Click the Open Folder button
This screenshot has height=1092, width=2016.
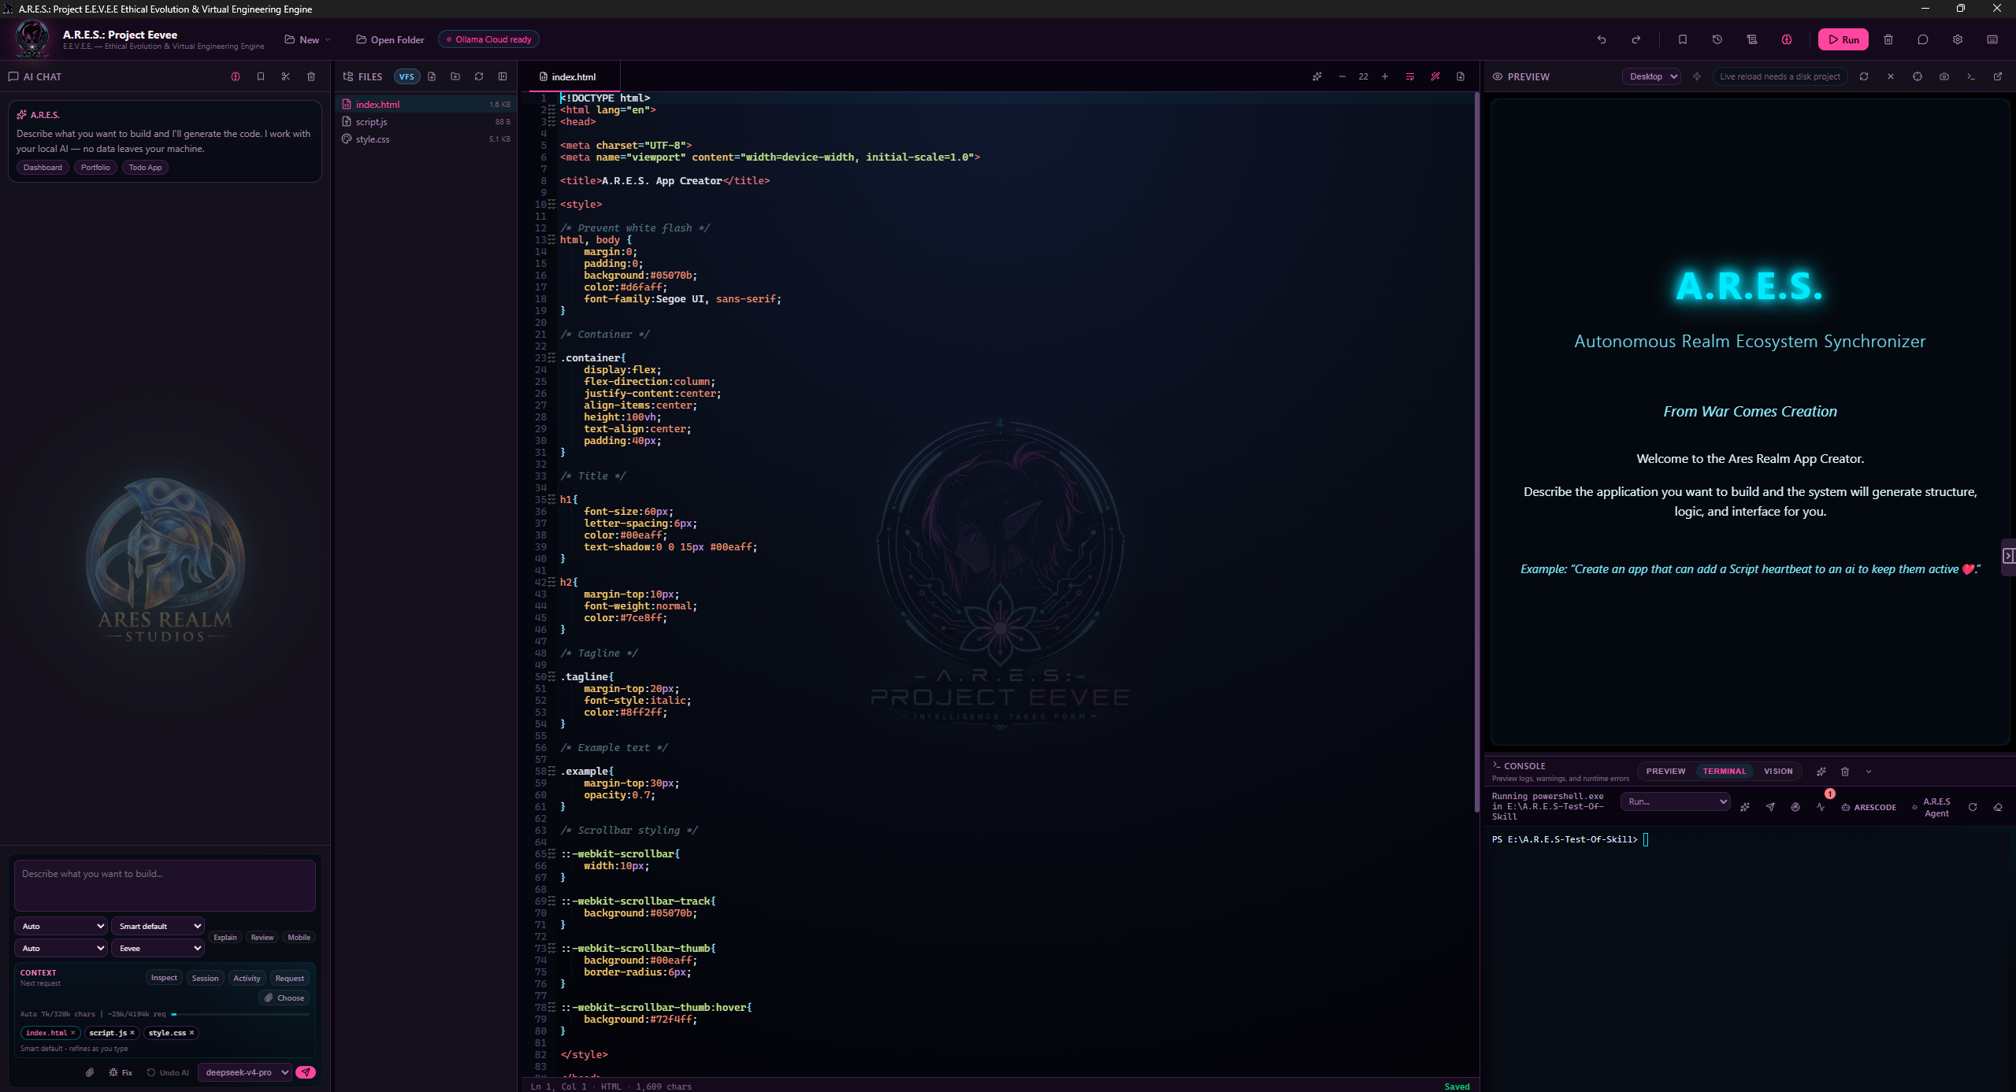390,39
